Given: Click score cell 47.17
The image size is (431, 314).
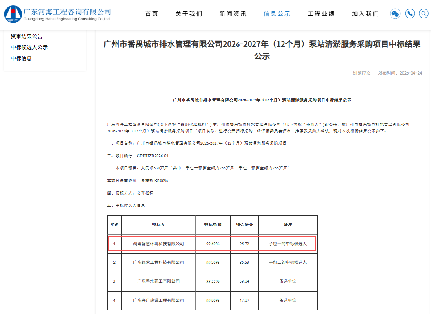Looking at the screenshot, I should [244, 300].
